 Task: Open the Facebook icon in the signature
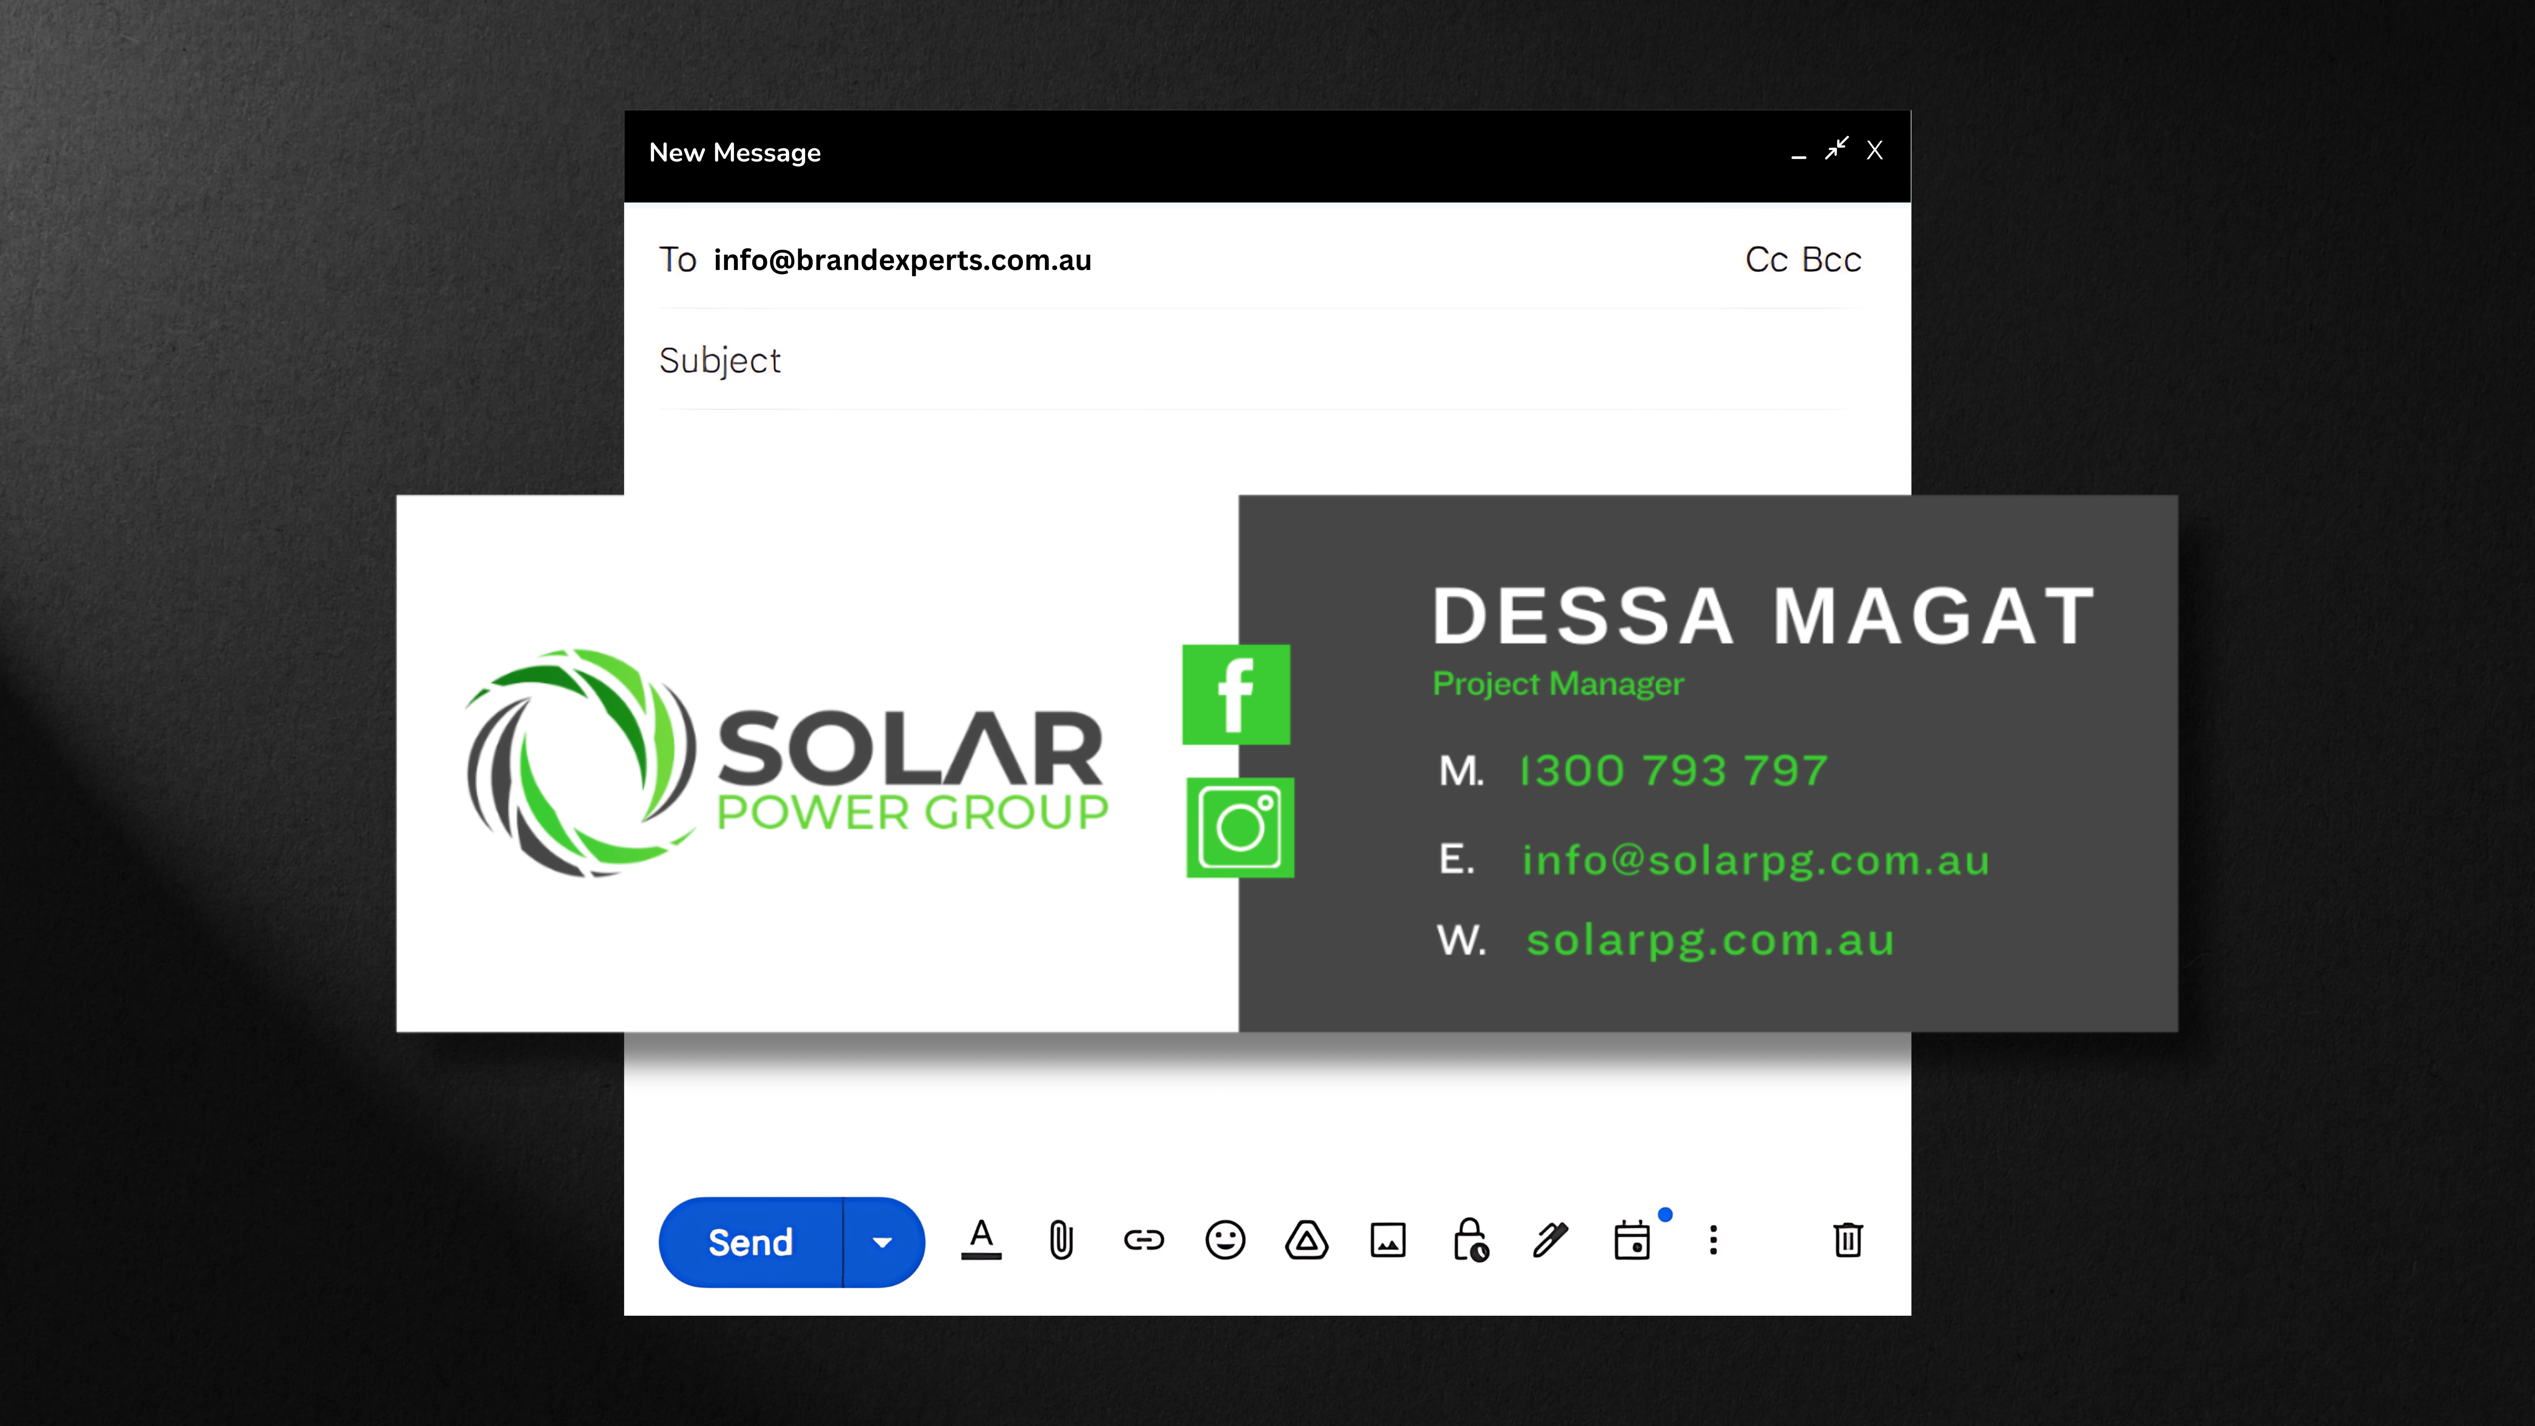[x=1236, y=694]
